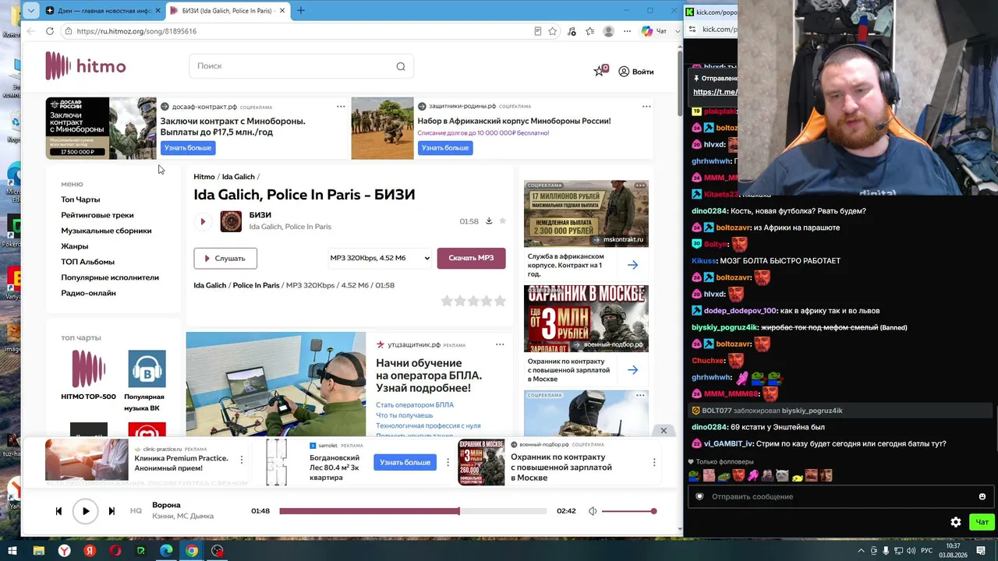Click arrow on Охранник по контракту sidebar ad
This screenshot has width=998, height=561.
pos(632,370)
